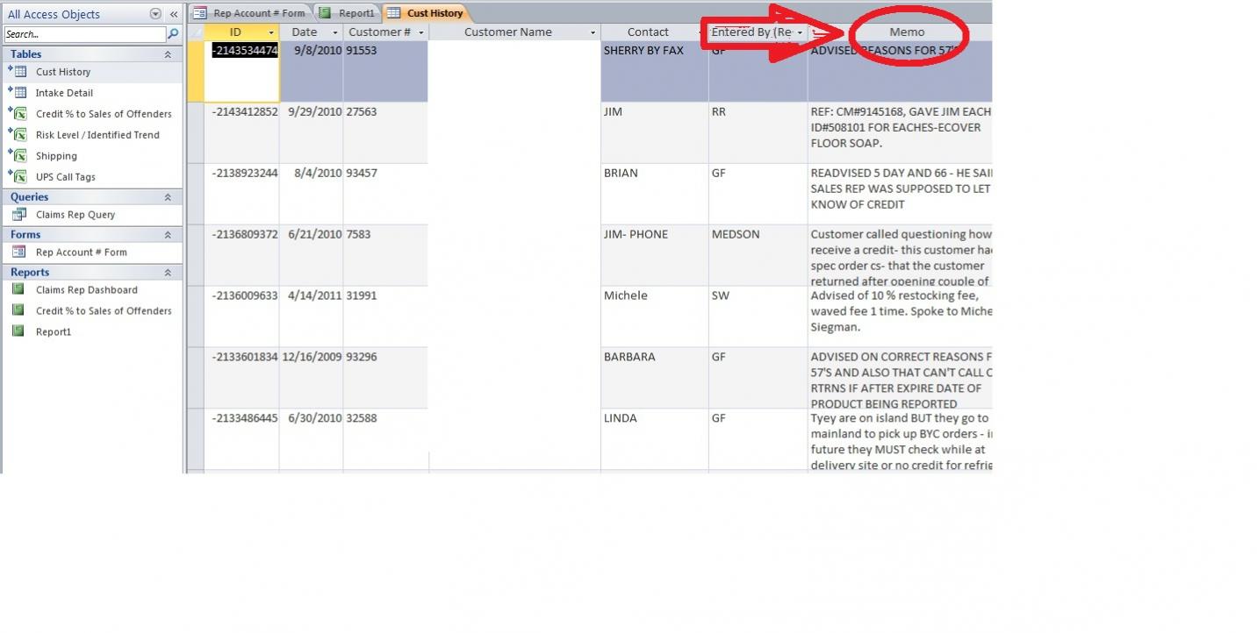Select Risk Level / Identified Trend table
Screen dimensions: 1257x633
tap(97, 135)
